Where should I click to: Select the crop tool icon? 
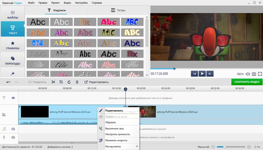(61, 82)
